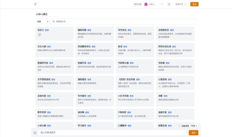Screen dimensions: 232x137
Task: Click 使用 link for 写作素材
Action: [x=89, y=96]
